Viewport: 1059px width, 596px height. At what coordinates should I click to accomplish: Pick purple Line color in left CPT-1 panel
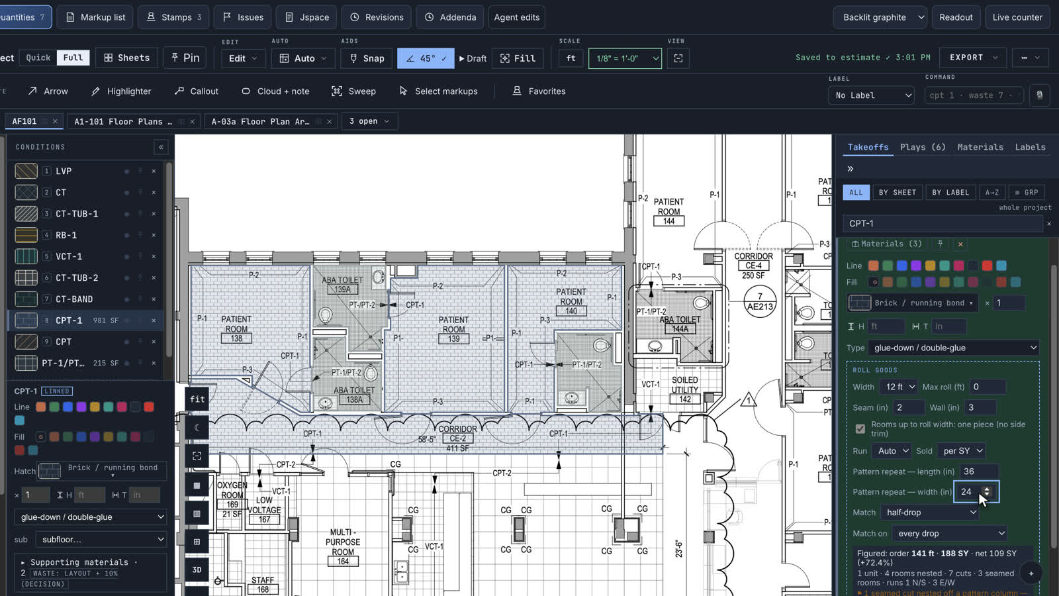[81, 407]
